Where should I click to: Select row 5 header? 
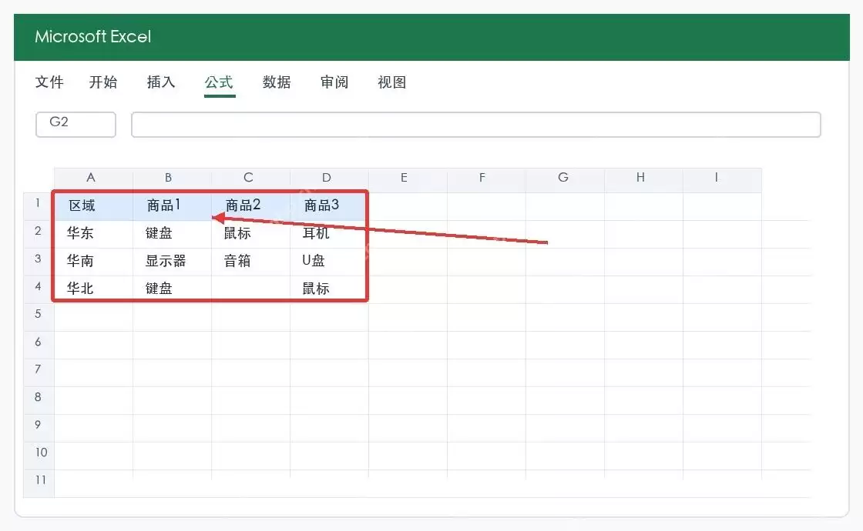(x=39, y=317)
